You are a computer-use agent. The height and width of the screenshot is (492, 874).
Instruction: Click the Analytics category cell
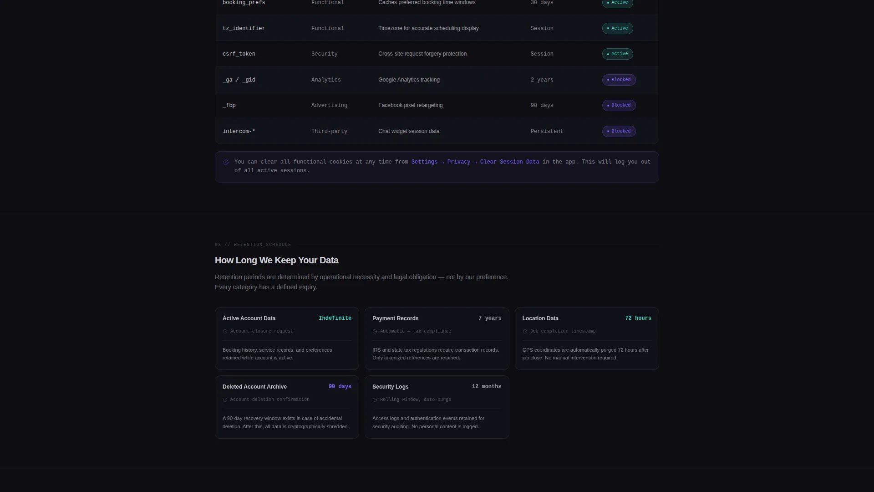[326, 80]
